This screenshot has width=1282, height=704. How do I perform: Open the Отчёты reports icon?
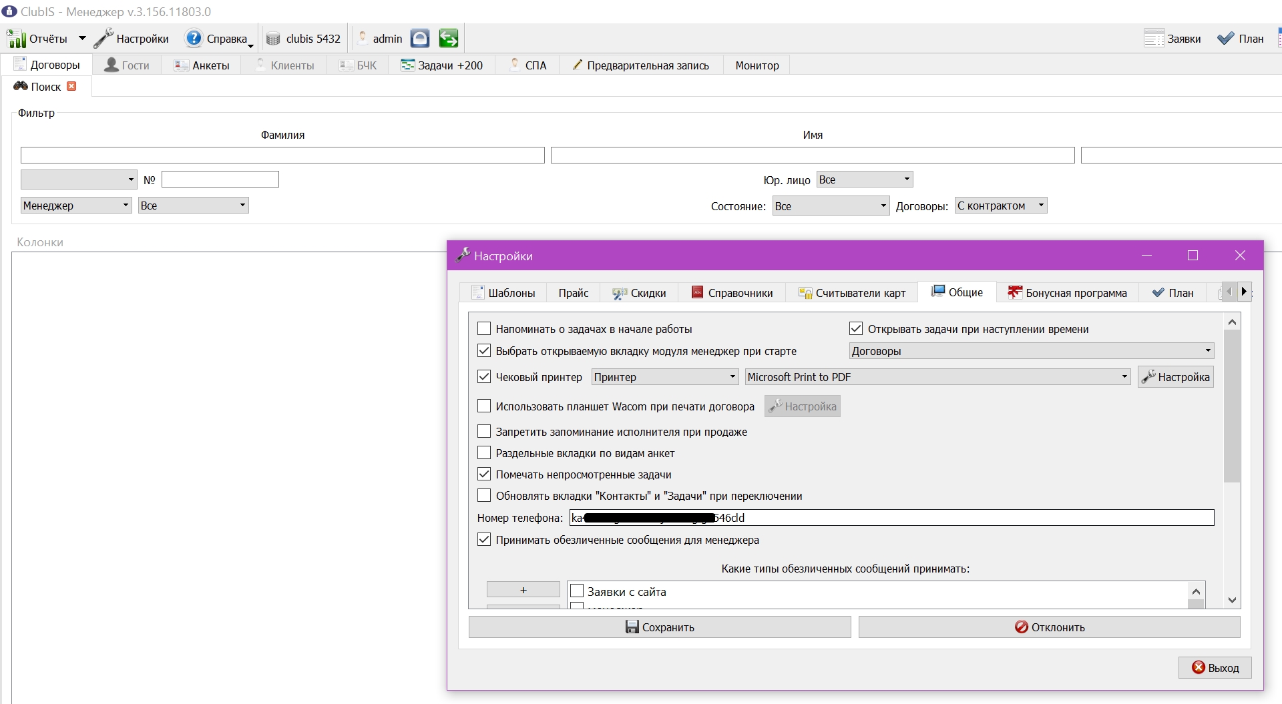pos(16,39)
